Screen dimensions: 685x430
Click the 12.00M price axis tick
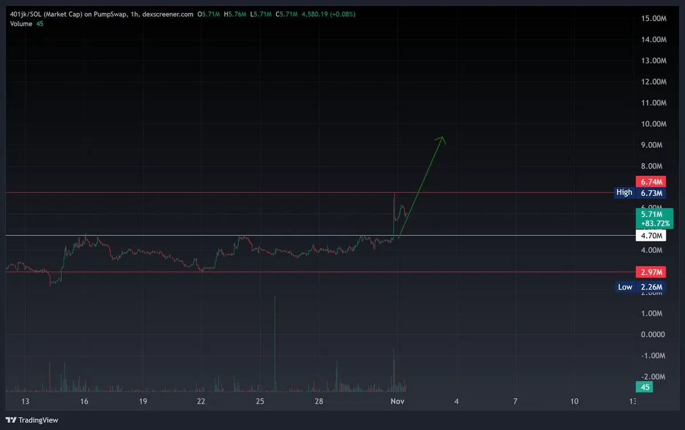[x=653, y=82]
